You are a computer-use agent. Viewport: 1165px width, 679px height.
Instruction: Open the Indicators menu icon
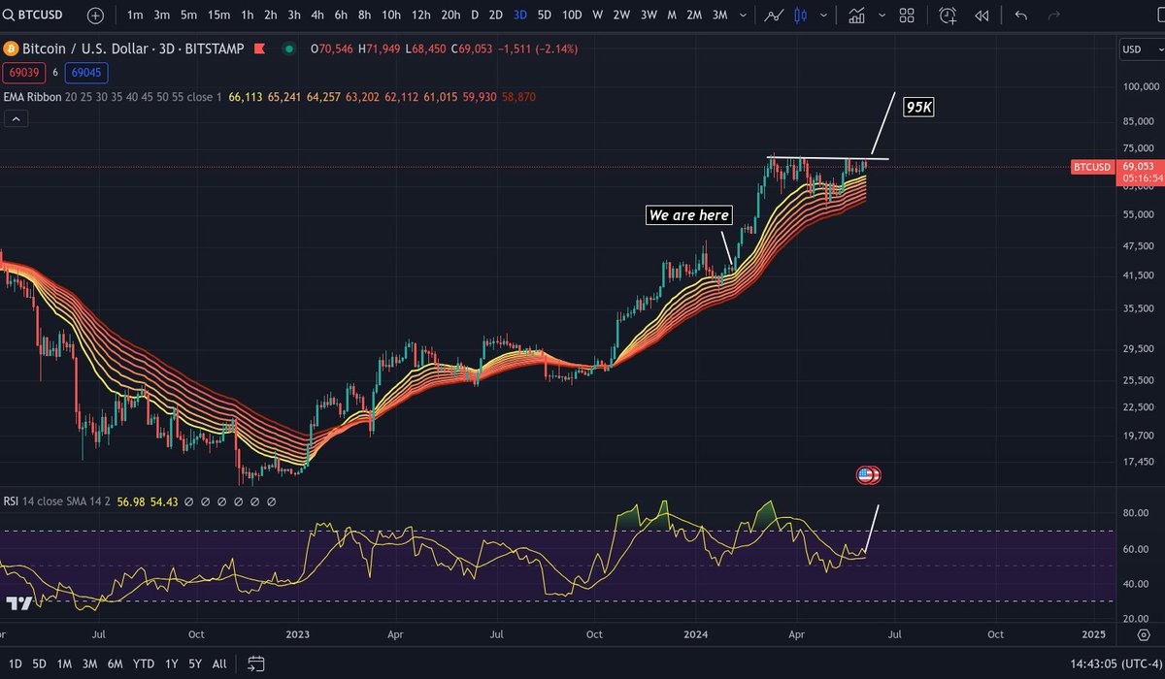point(856,15)
